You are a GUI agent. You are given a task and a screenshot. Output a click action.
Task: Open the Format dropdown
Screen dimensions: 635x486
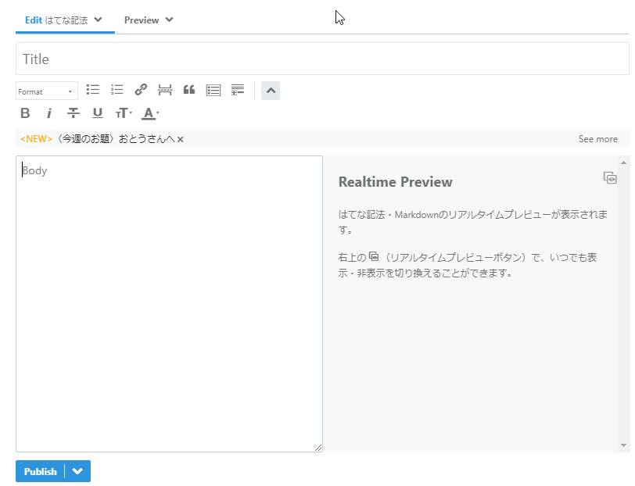[45, 90]
